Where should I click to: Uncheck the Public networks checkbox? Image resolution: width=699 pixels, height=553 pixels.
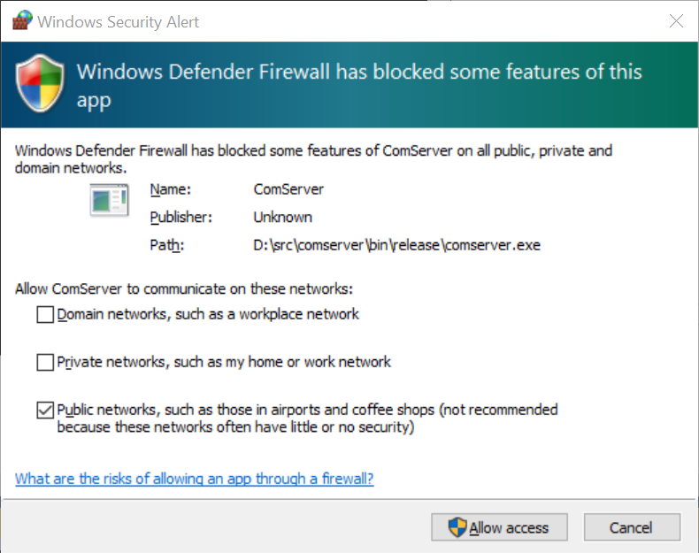point(45,410)
